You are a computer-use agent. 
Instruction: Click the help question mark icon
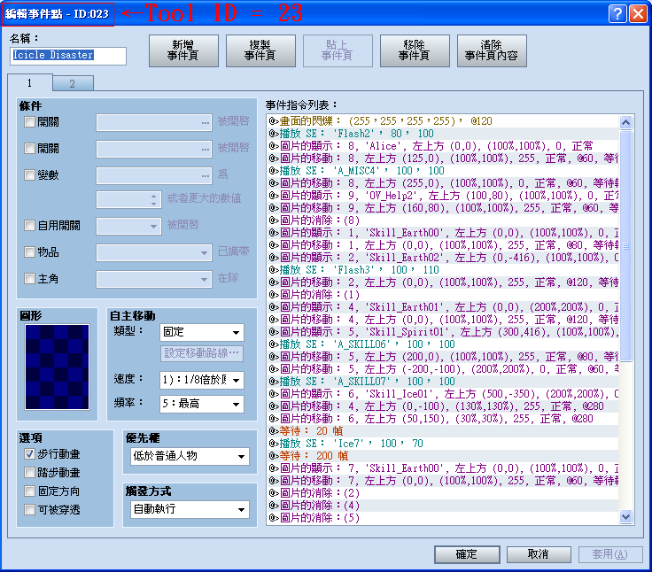pos(617,13)
